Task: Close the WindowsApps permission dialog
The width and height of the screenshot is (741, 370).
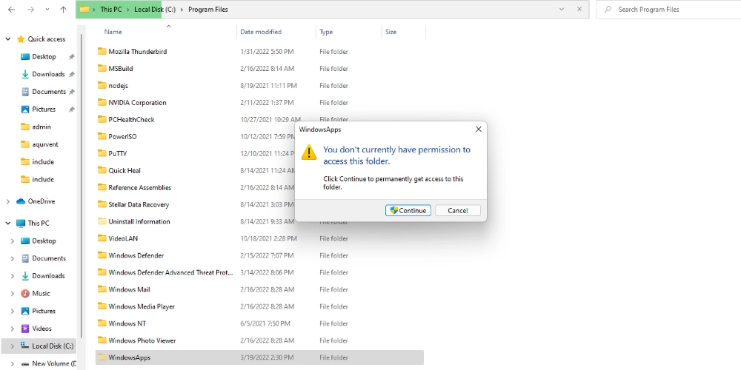Action: 478,129
